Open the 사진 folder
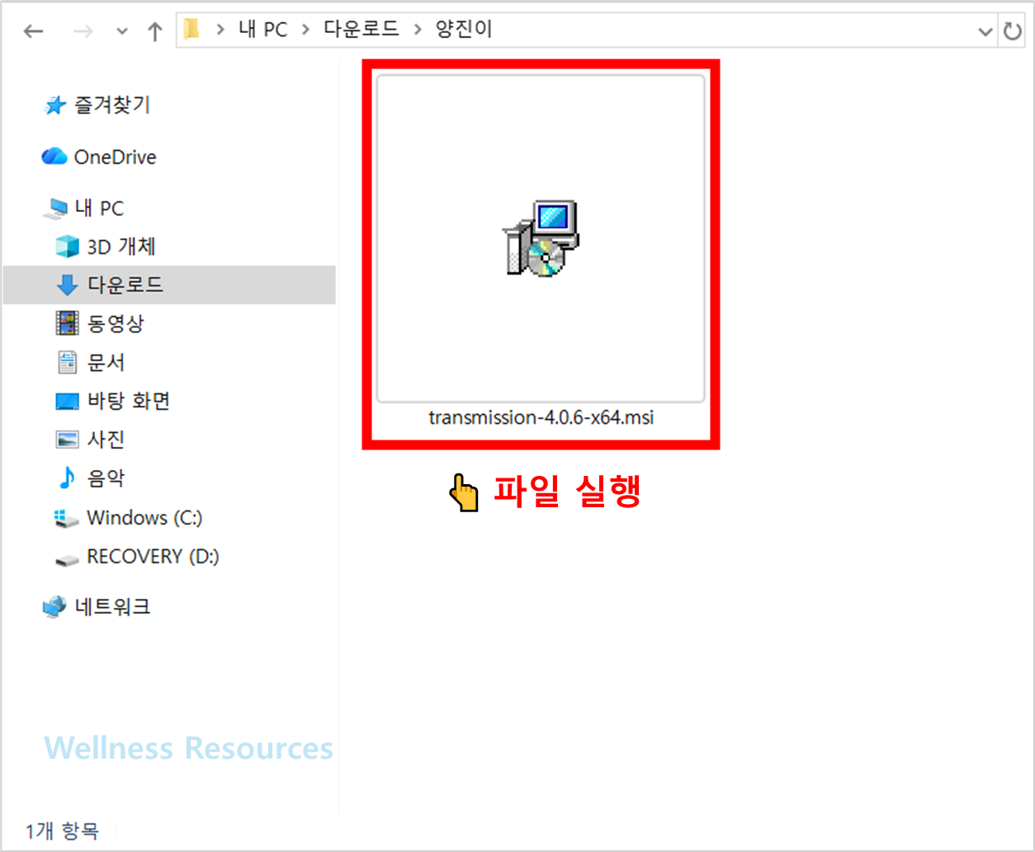1035x852 pixels. (x=106, y=440)
